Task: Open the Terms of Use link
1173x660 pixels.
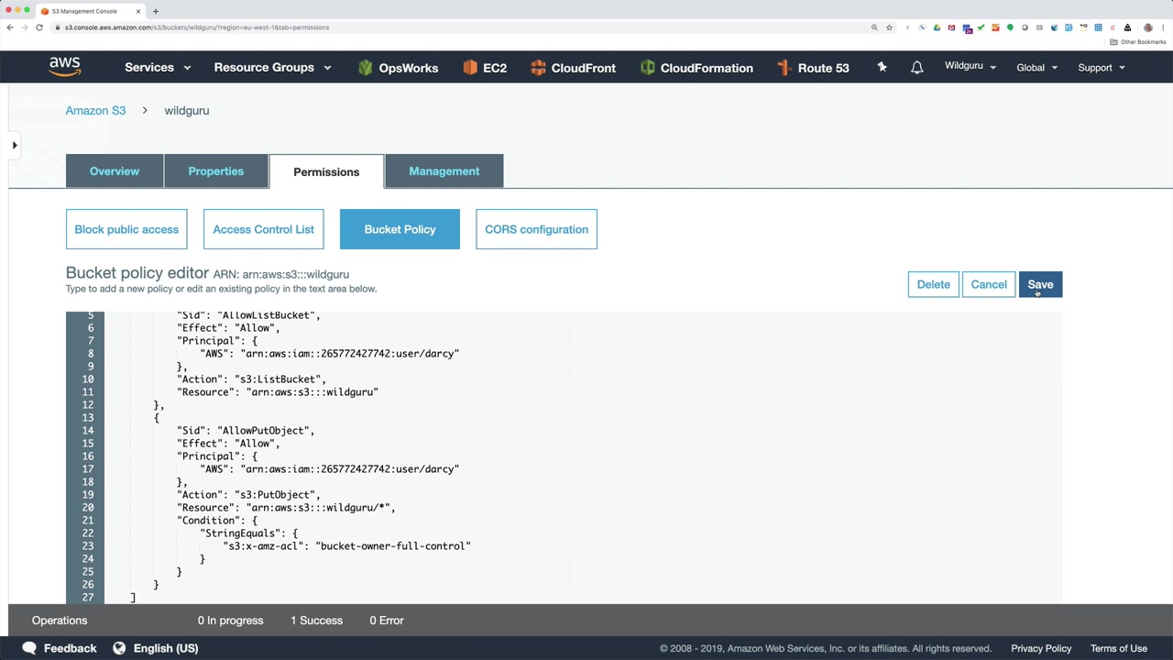Action: click(x=1119, y=648)
